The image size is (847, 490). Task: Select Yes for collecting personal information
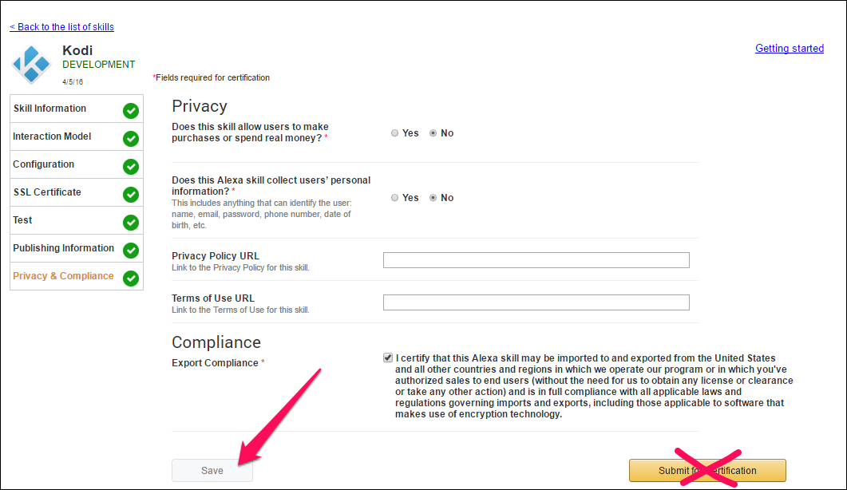tap(395, 198)
